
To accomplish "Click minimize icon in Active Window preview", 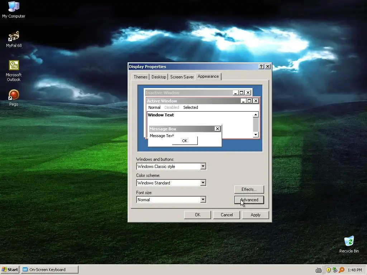I will (x=243, y=101).
